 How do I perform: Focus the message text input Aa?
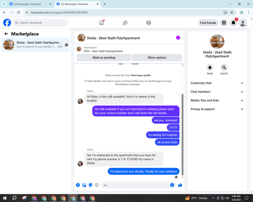tap(135, 185)
